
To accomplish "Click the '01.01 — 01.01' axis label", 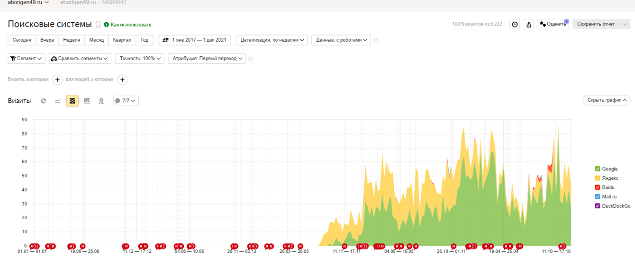I will [32, 252].
